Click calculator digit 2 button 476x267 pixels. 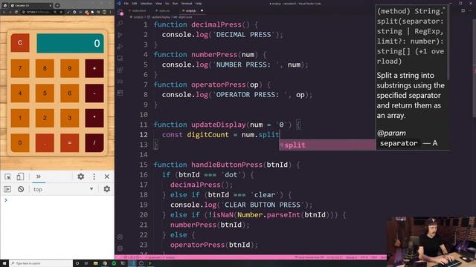45,118
